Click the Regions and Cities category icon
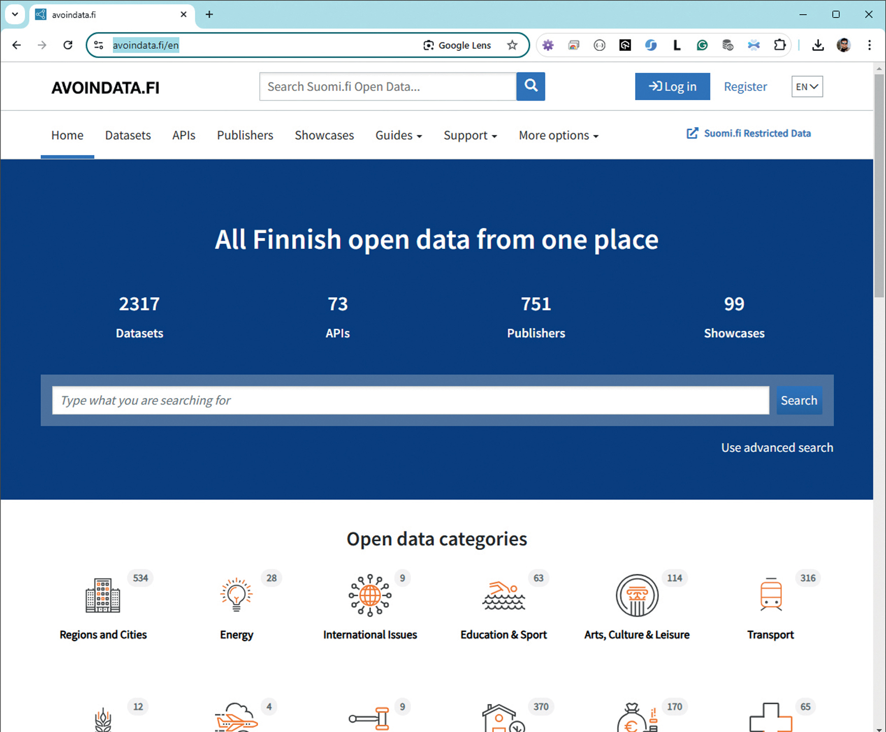Screen dimensions: 886x732 pyautogui.click(x=103, y=595)
